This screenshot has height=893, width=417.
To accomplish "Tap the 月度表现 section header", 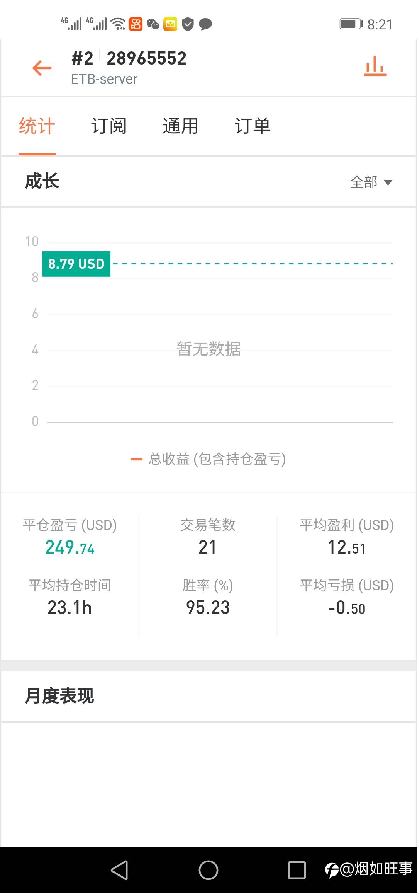I will click(59, 696).
